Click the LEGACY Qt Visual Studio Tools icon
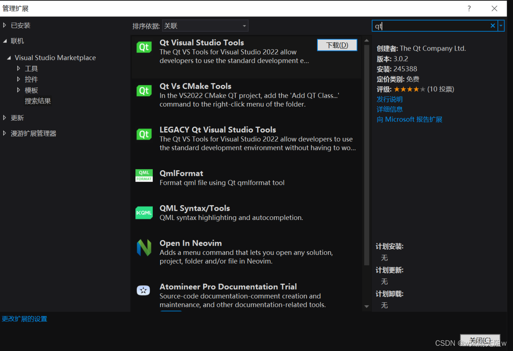The image size is (513, 351). [144, 134]
